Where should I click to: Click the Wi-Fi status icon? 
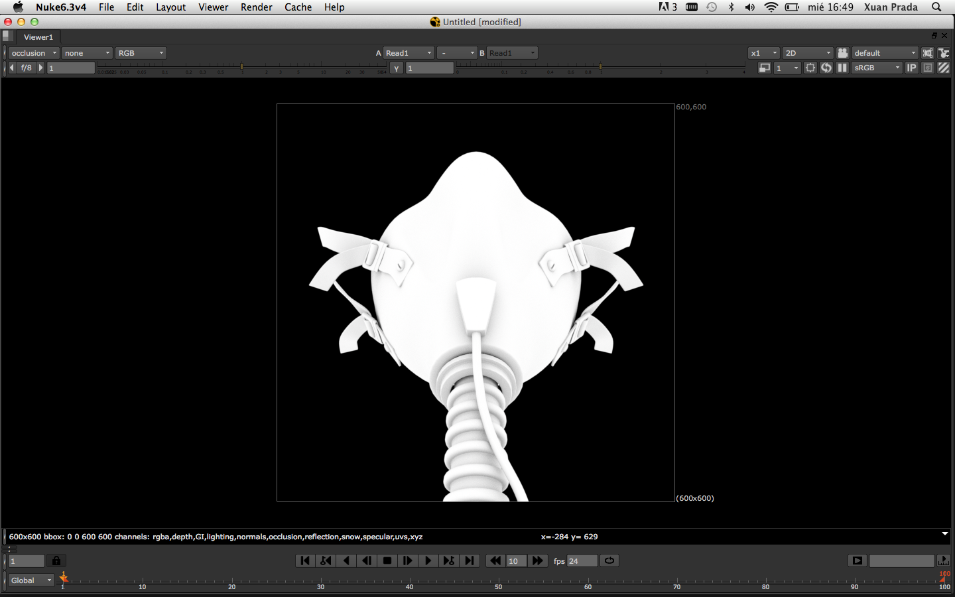click(x=771, y=7)
